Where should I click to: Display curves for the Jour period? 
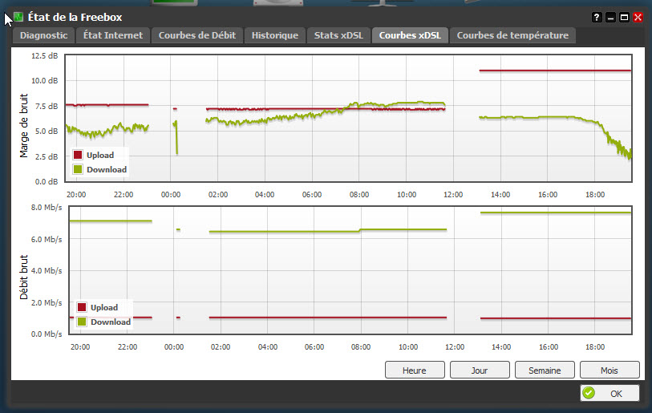tap(480, 370)
